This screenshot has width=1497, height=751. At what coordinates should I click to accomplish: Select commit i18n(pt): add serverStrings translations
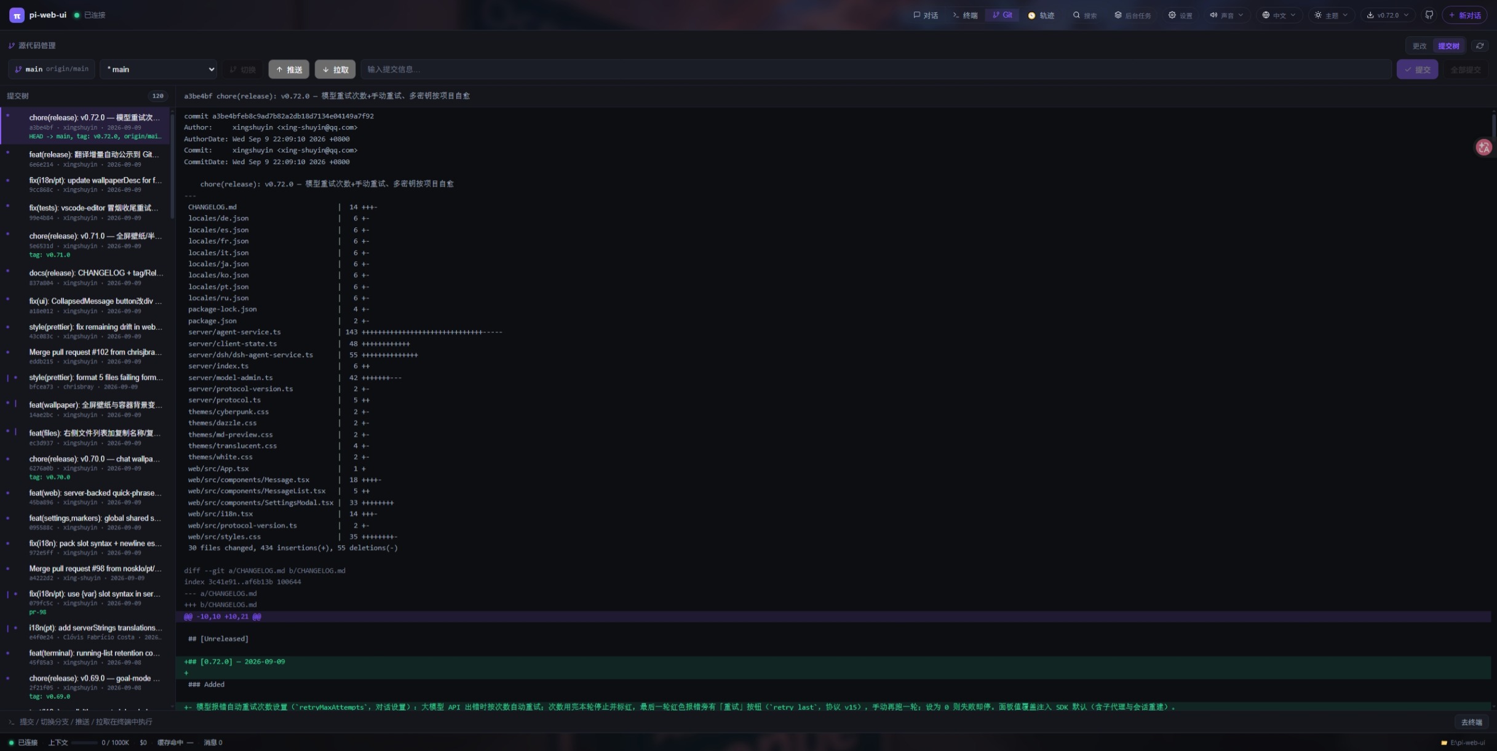(86, 632)
